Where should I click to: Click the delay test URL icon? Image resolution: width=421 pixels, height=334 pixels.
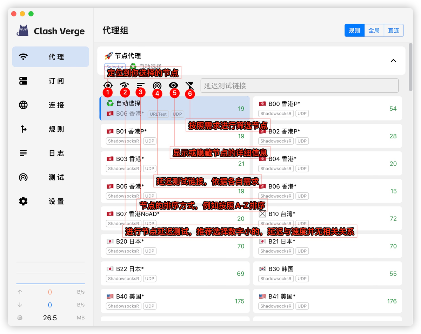[x=157, y=85]
